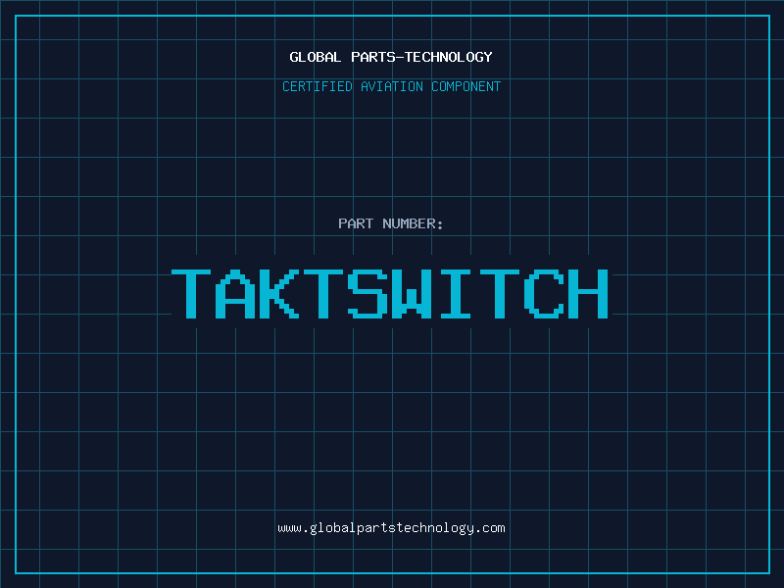784x588 pixels.
Task: Select the CERTIFIED AVIATION COMPONENT subtitle
Action: click(x=391, y=86)
